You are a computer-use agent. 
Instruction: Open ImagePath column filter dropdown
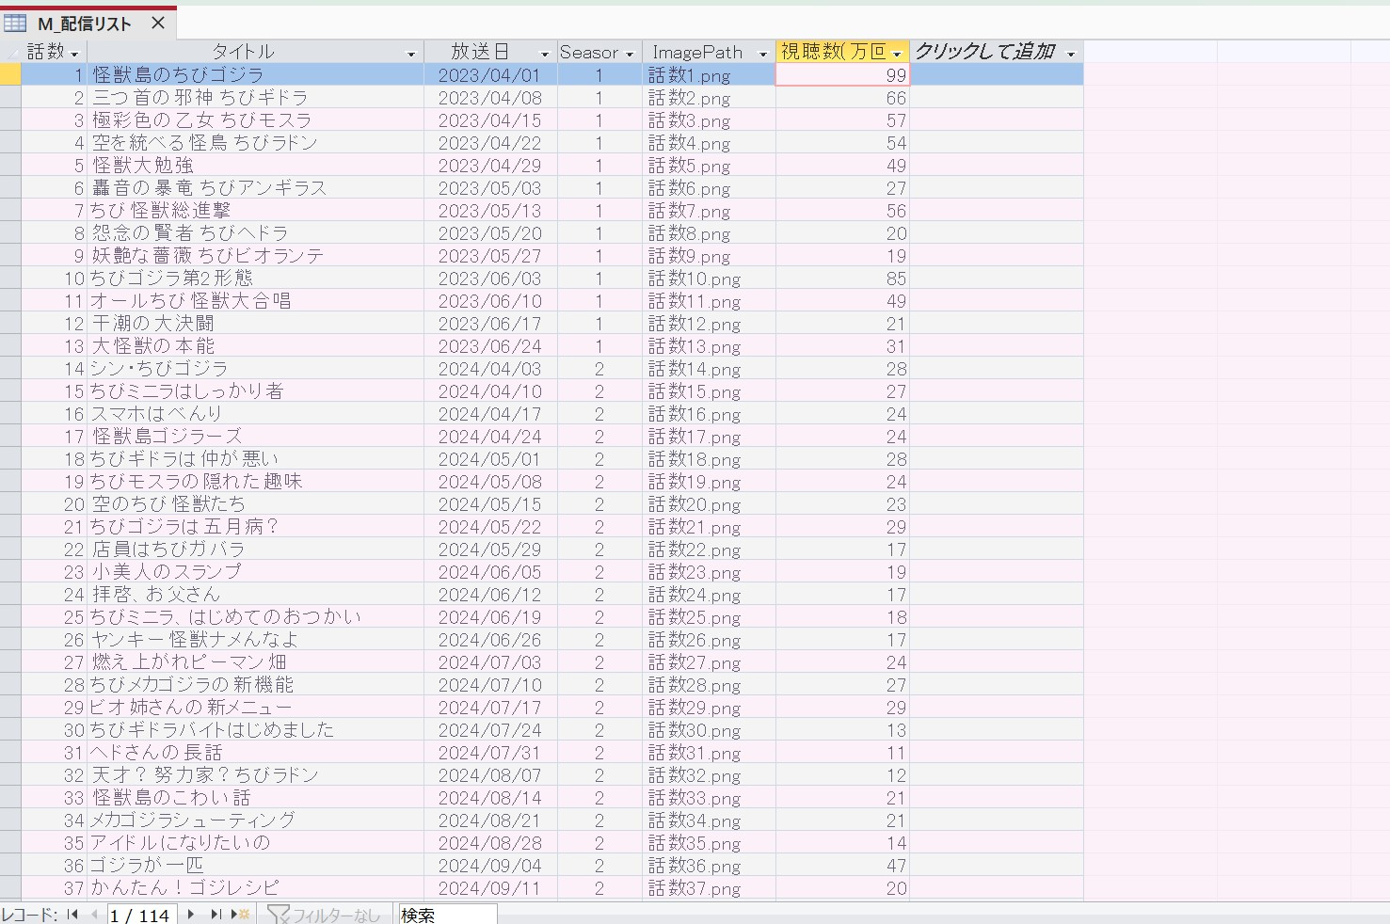[763, 54]
